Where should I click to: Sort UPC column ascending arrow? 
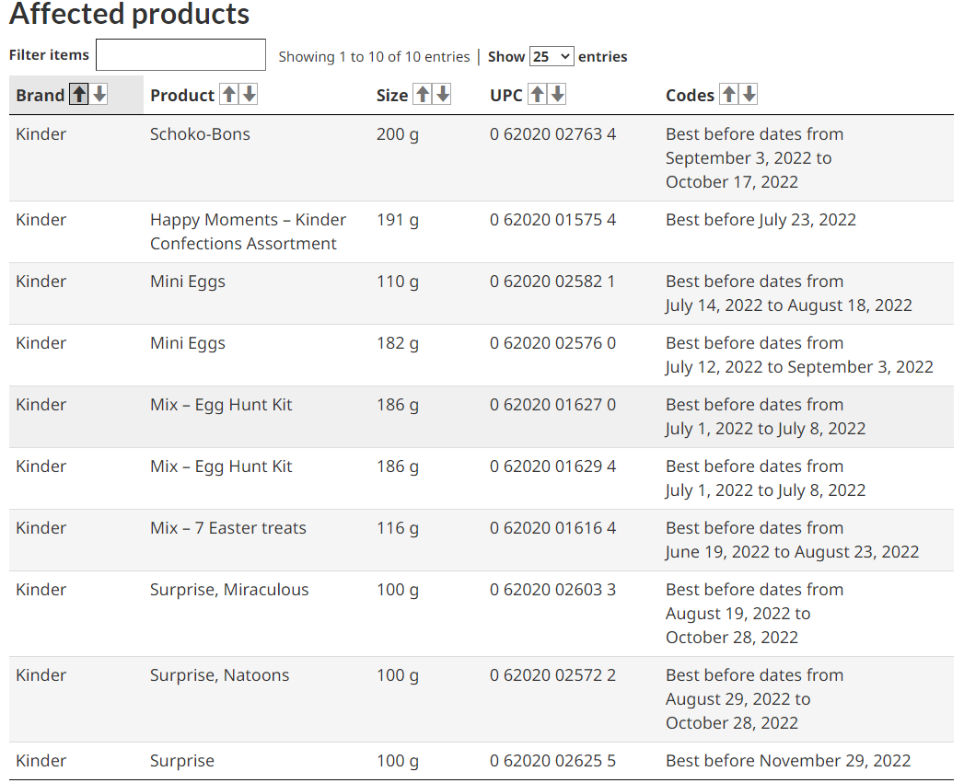point(538,95)
